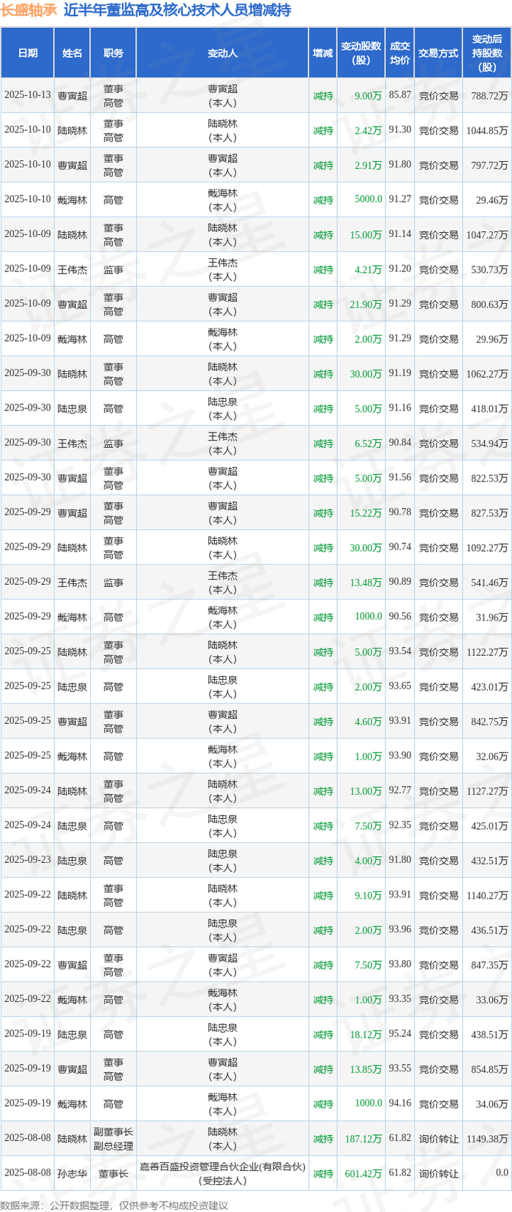Click the changed shares value 9.10万
512x1212 pixels.
368,895
